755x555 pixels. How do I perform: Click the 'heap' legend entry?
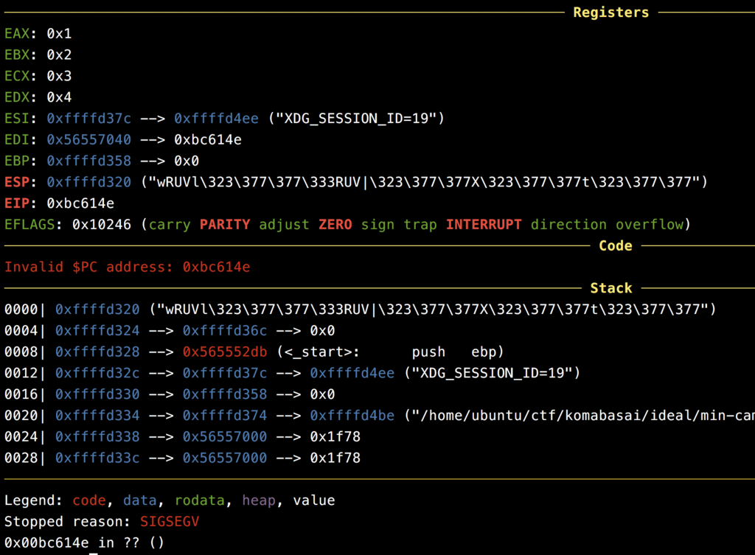click(259, 500)
